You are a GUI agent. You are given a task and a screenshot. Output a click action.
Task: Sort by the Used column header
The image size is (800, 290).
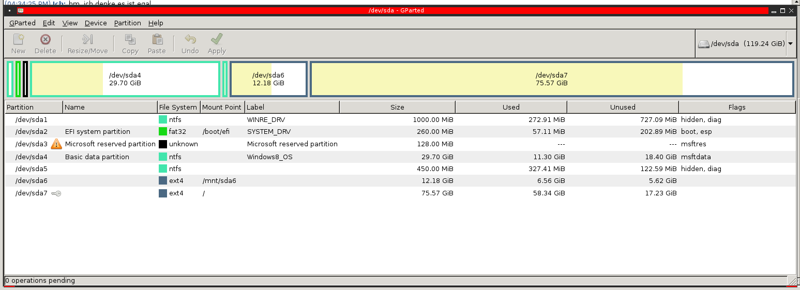click(x=511, y=107)
